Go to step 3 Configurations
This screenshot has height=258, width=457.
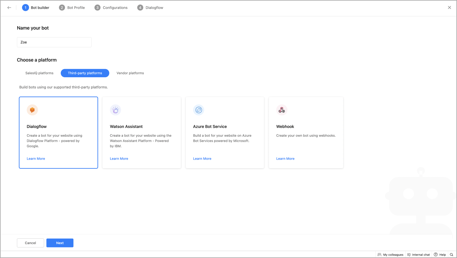click(111, 8)
